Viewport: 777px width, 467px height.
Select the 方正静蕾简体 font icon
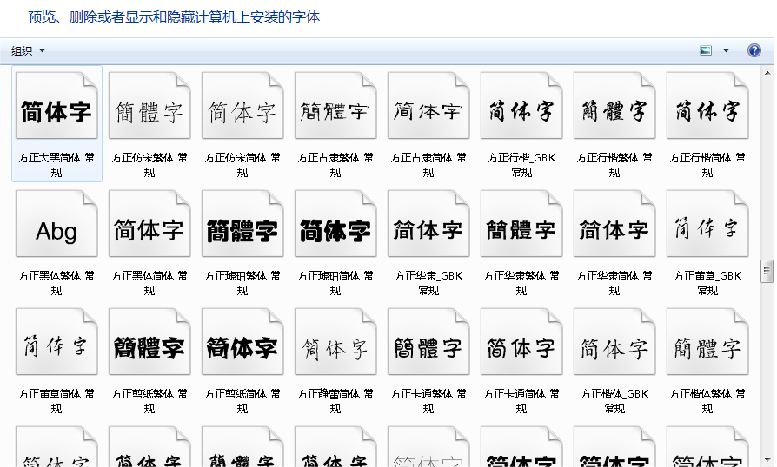335,342
